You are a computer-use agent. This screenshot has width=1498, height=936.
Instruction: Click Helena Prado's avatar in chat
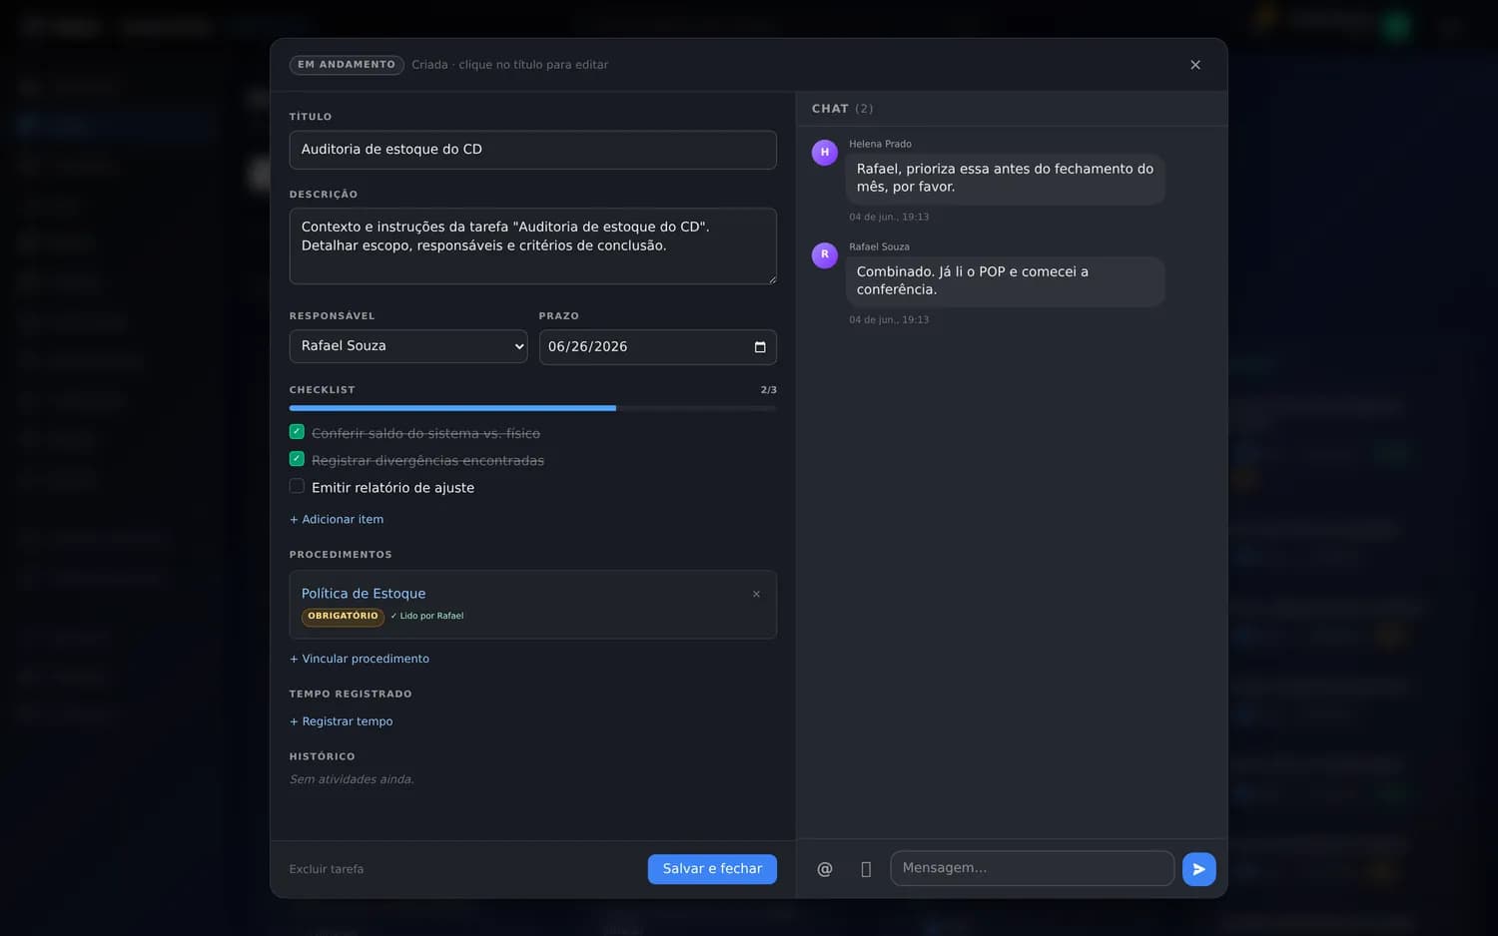point(825,152)
